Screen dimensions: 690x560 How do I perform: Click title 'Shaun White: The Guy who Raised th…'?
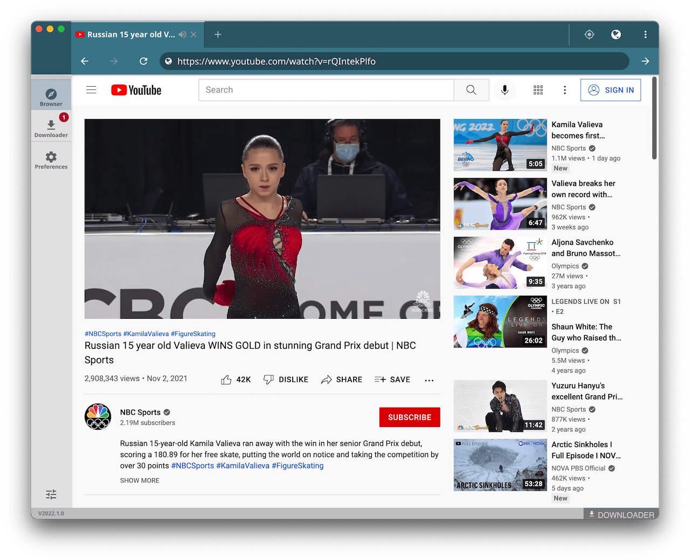pos(586,332)
